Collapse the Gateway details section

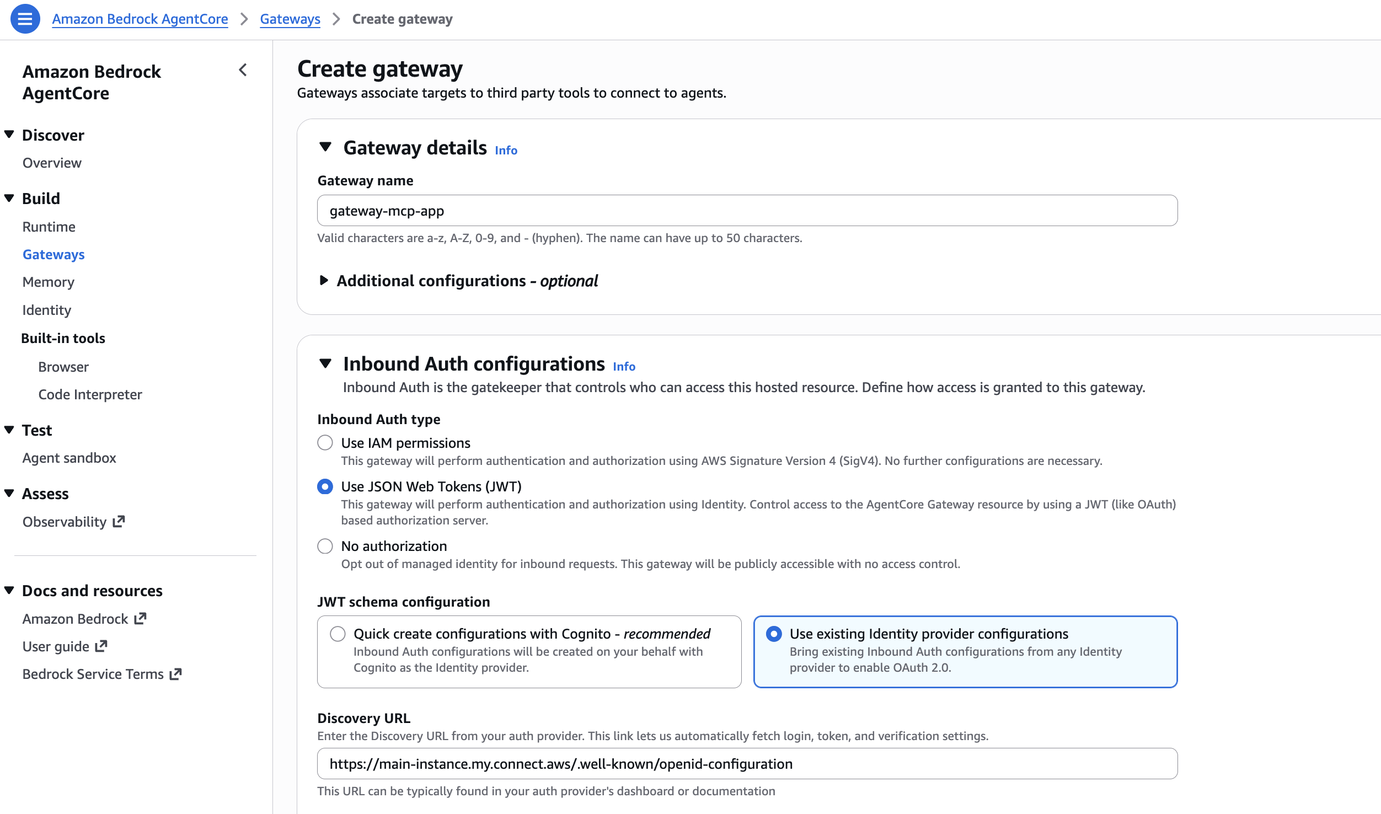[325, 147]
